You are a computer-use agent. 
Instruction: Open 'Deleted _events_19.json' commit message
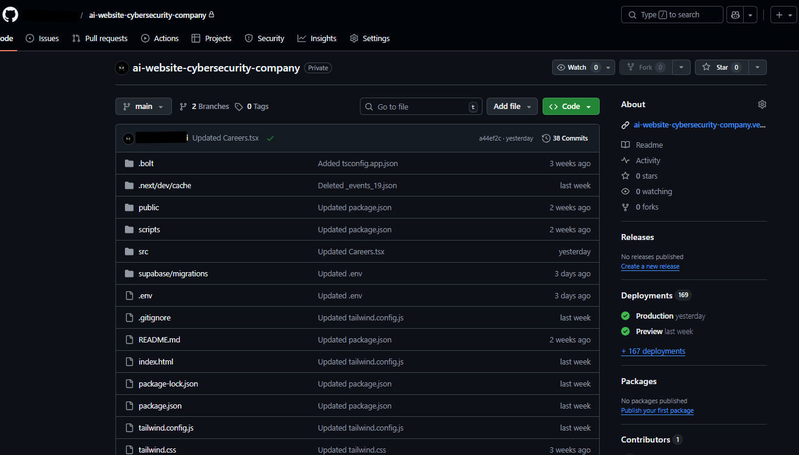[x=357, y=185]
